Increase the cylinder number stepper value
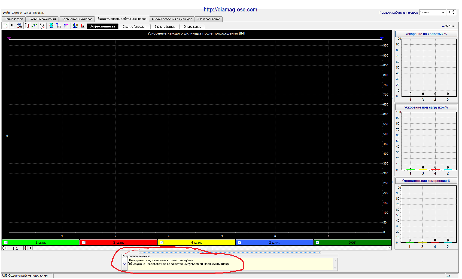Viewport: 462px width, 279px height. pos(454,11)
